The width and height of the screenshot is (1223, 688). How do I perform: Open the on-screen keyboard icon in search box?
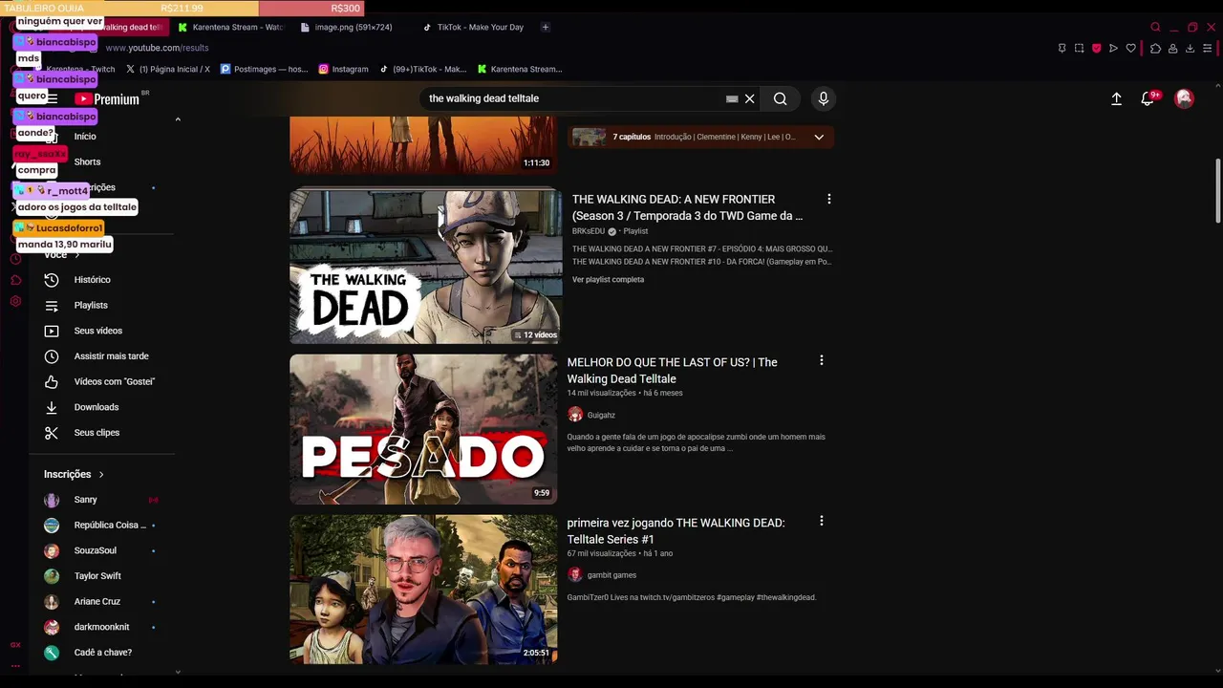[x=732, y=98]
